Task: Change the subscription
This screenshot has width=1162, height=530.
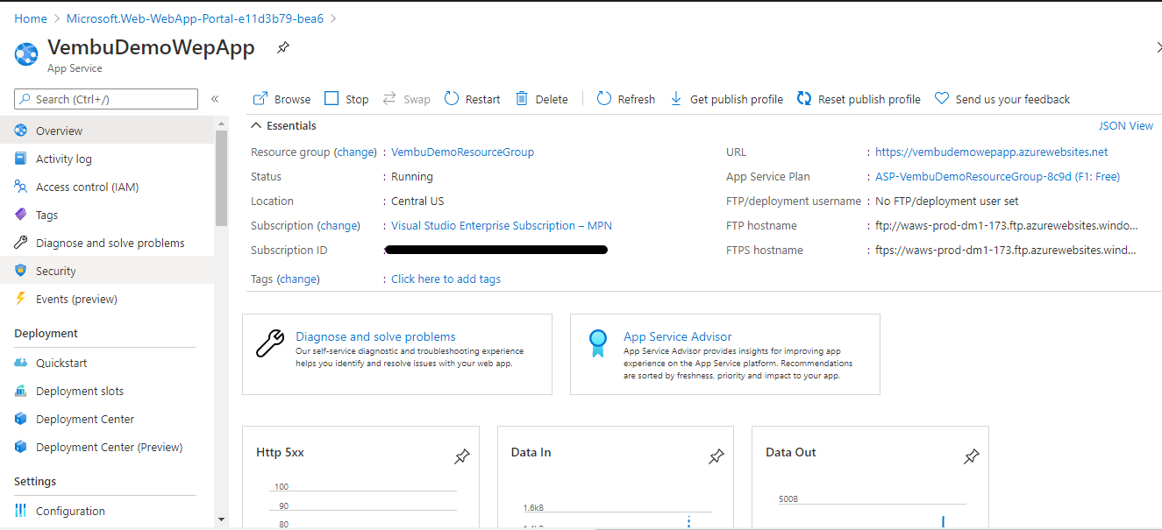Action: click(339, 225)
